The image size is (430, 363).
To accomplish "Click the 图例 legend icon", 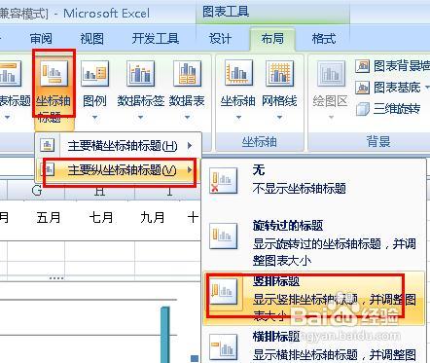I will [x=94, y=73].
